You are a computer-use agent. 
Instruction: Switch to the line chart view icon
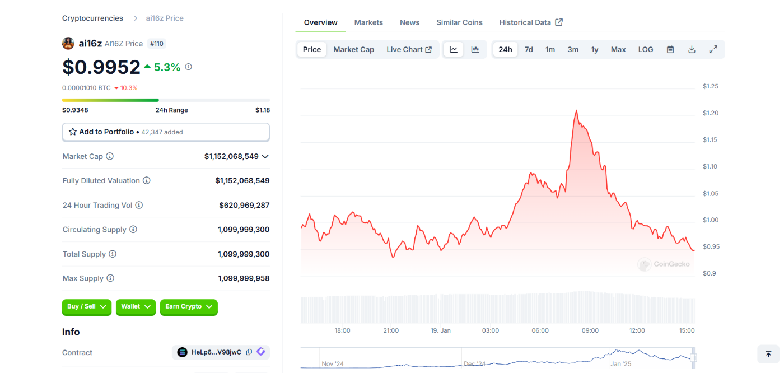point(454,49)
